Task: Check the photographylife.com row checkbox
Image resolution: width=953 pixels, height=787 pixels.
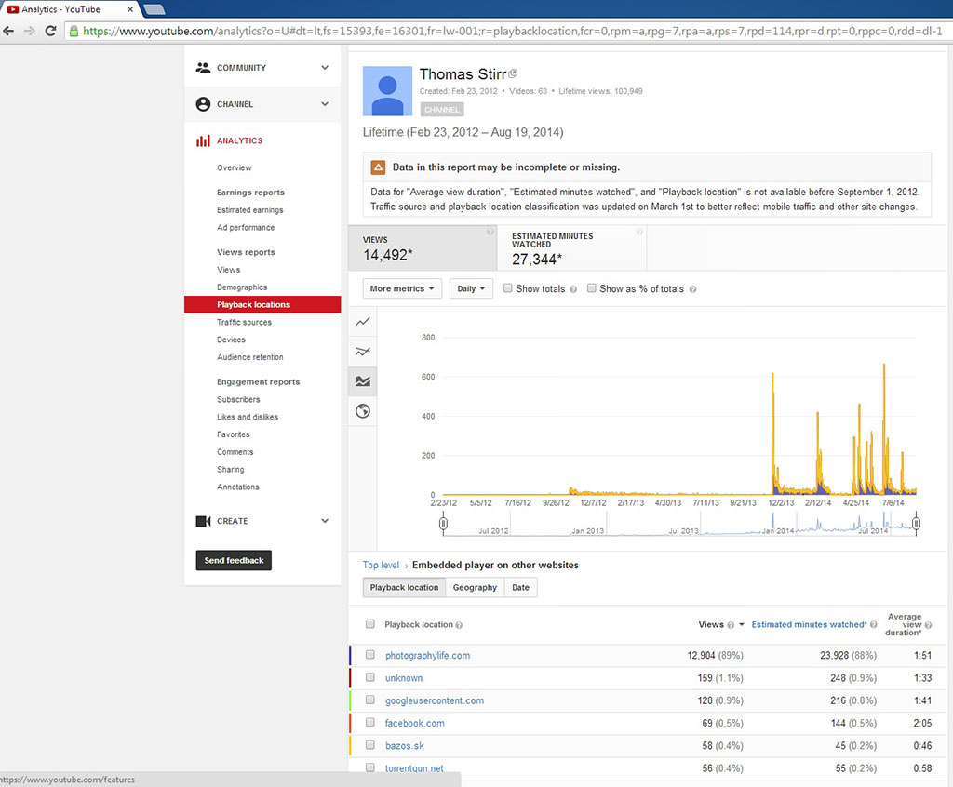Action: 370,655
